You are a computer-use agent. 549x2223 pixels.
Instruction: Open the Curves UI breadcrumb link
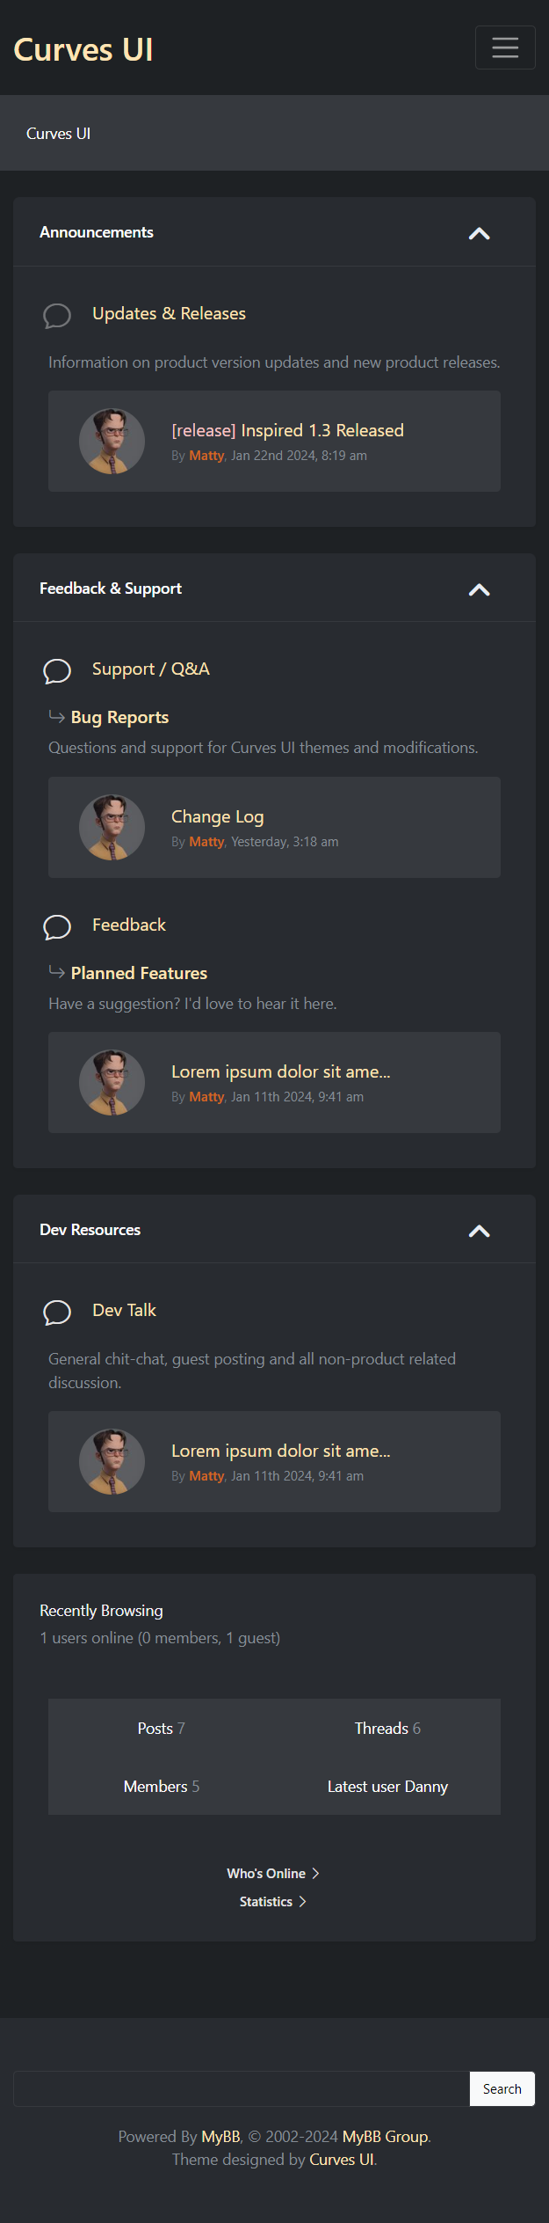58,134
